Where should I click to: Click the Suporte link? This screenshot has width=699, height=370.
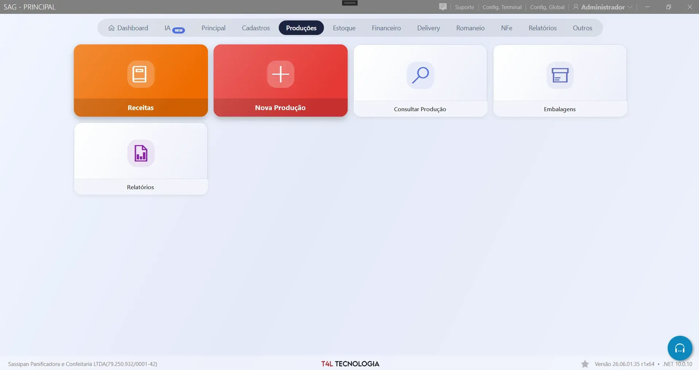pos(464,7)
